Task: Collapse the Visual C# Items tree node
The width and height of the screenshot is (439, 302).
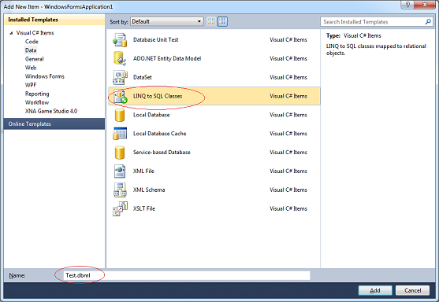Action: (x=11, y=33)
